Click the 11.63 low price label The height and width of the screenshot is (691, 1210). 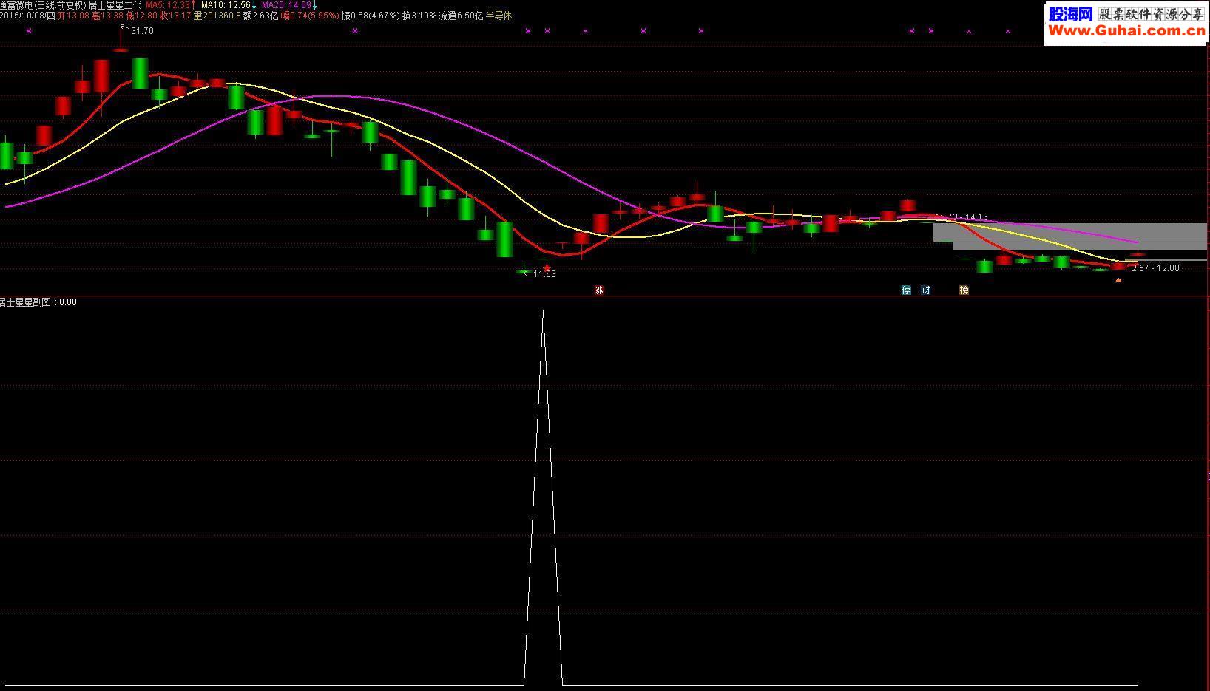pos(544,274)
